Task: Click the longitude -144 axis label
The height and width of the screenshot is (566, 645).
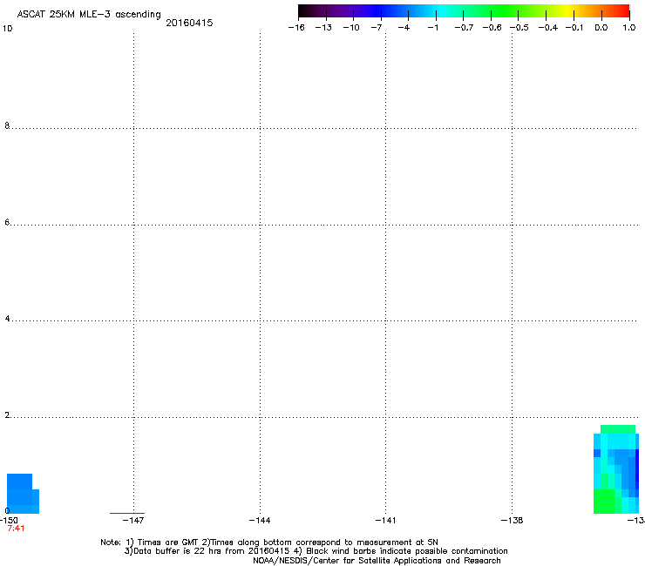Action: point(260,521)
